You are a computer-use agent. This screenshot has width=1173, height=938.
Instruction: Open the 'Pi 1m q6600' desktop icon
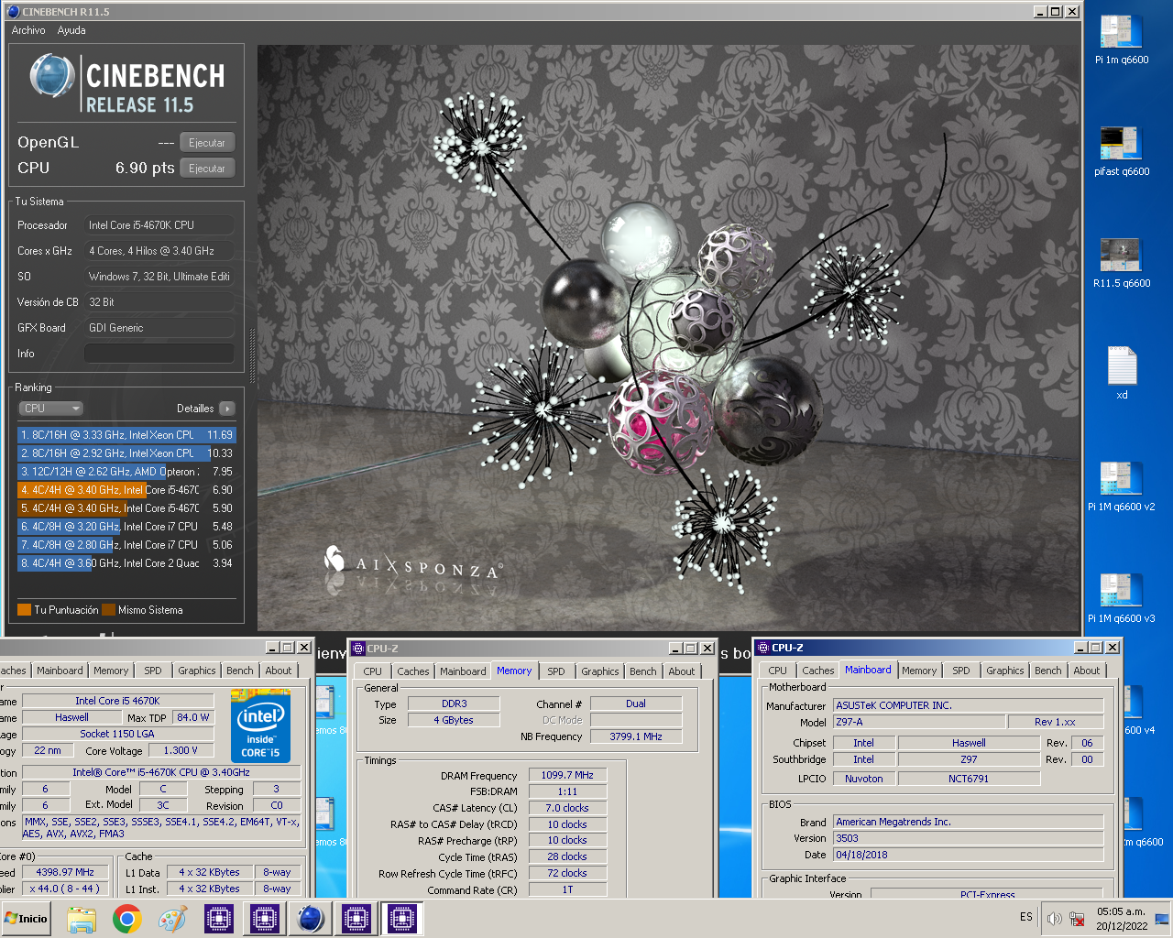click(x=1121, y=40)
